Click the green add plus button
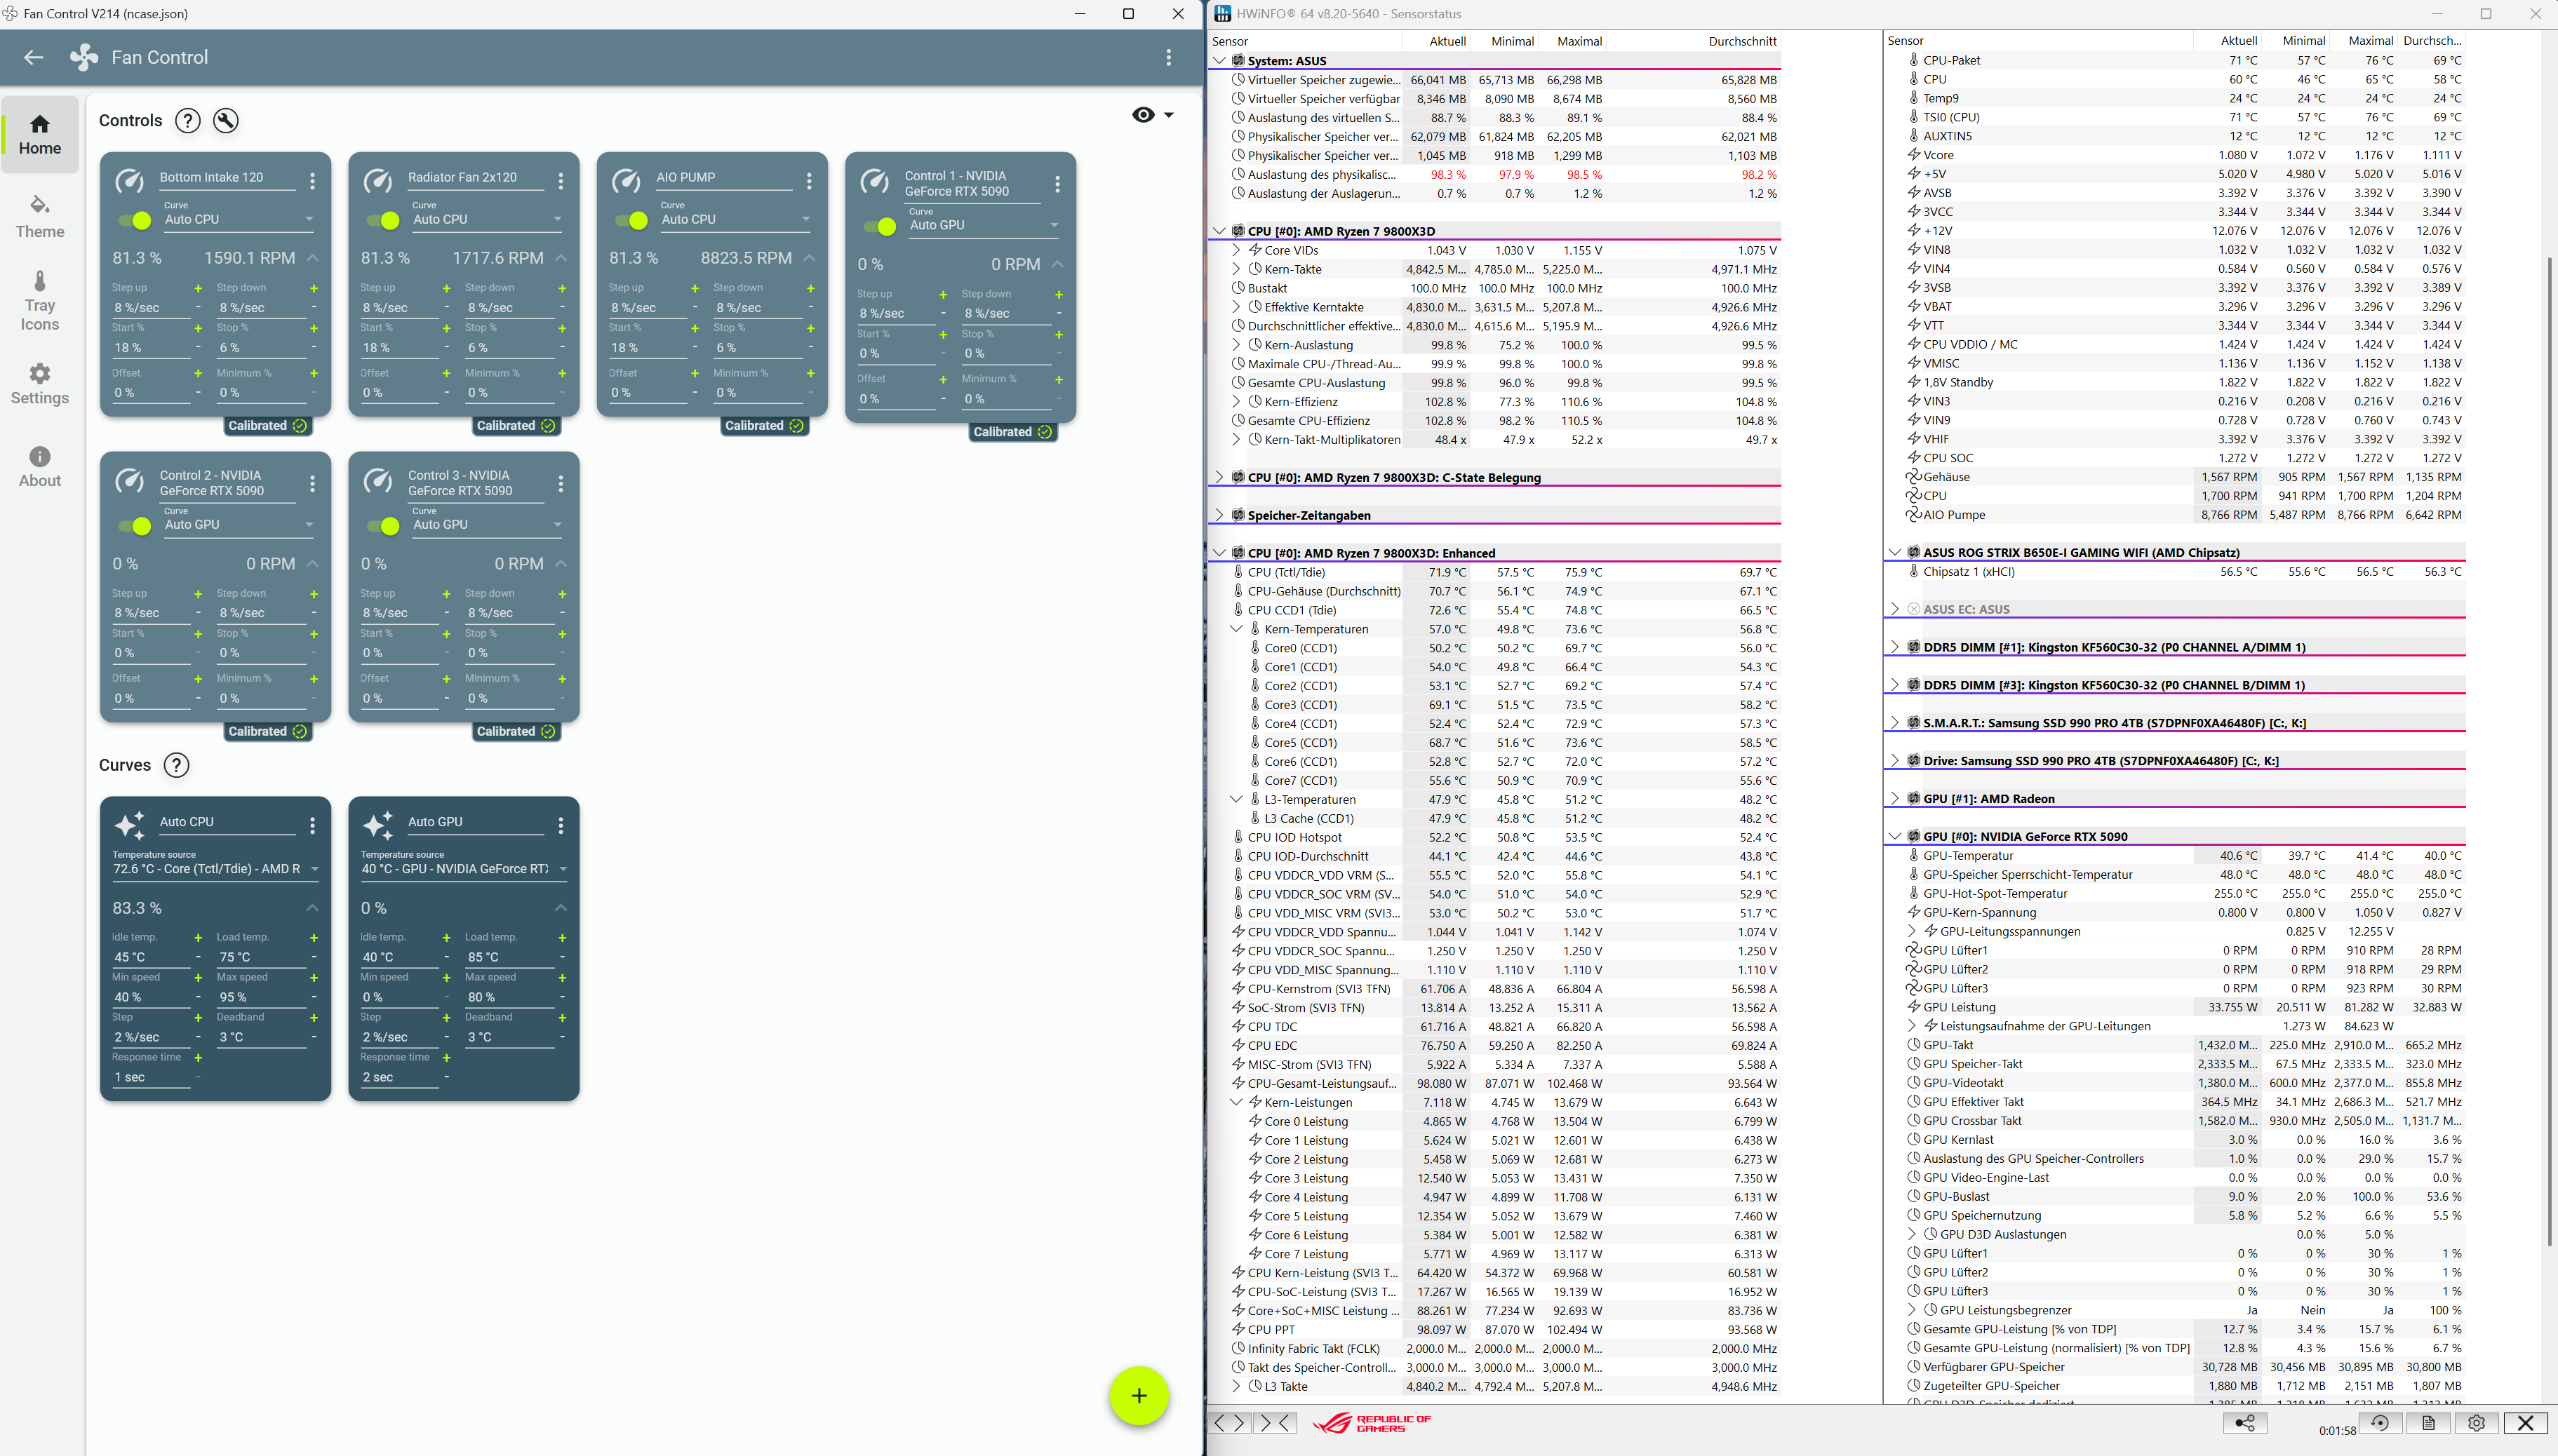The width and height of the screenshot is (2558, 1456). [1139, 1396]
